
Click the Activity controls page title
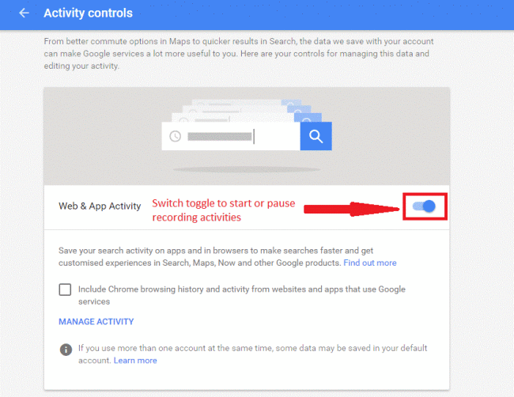click(88, 13)
